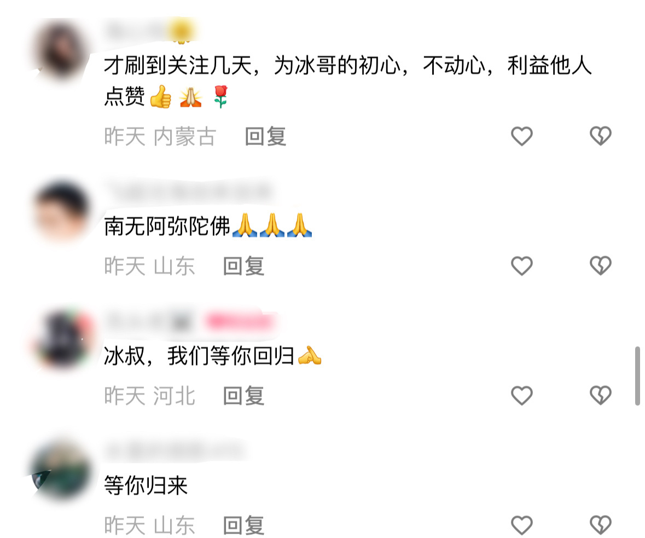Reply to the 内蒙古 comment
The image size is (645, 538).
265,136
